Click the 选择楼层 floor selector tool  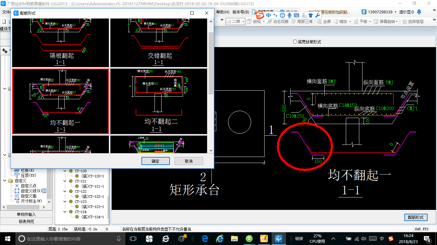413,21
